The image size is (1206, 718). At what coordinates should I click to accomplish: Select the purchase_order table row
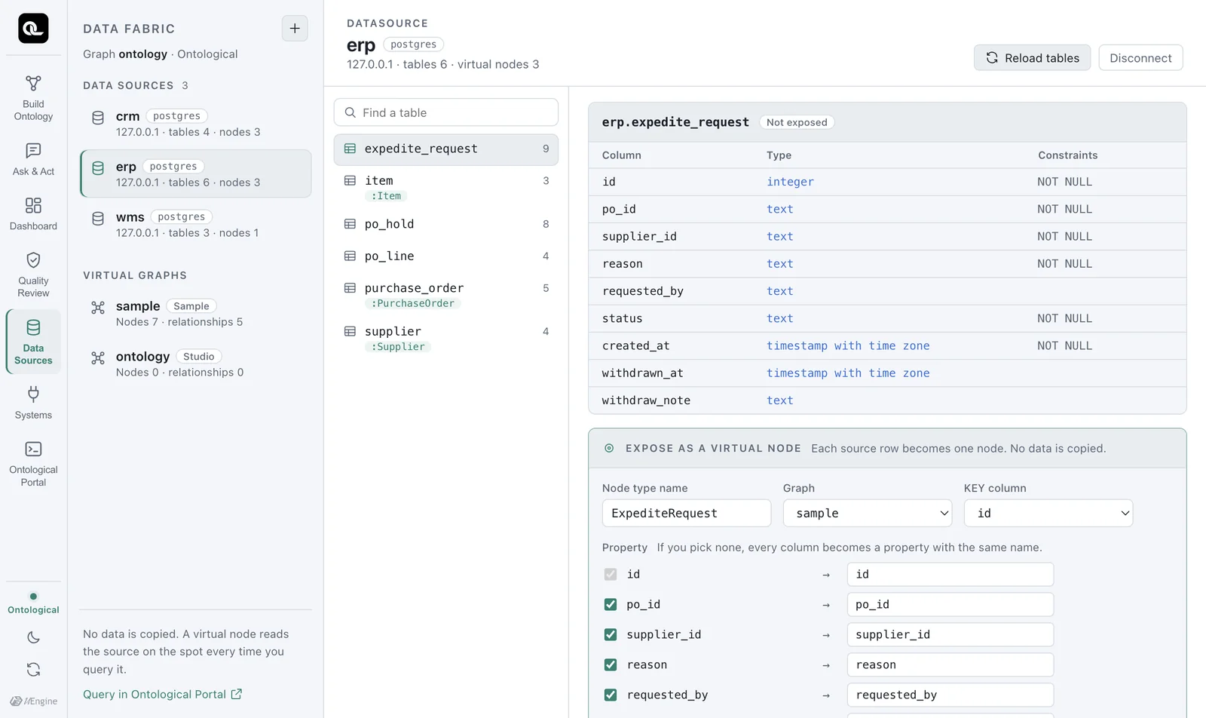pyautogui.click(x=446, y=295)
